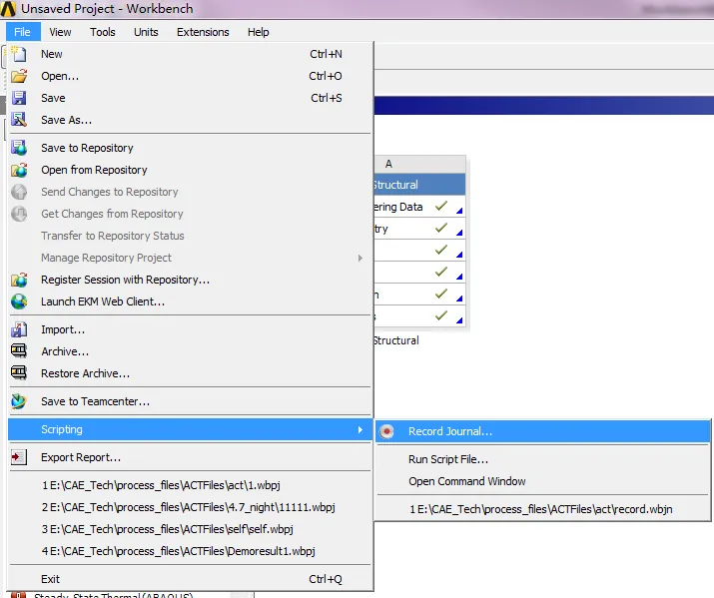Click the Restore Archive icon
This screenshot has height=598, width=714.
(x=19, y=373)
